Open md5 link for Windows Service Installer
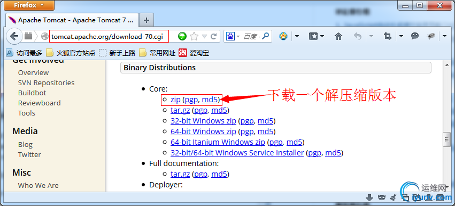The image size is (455, 206). 333,153
